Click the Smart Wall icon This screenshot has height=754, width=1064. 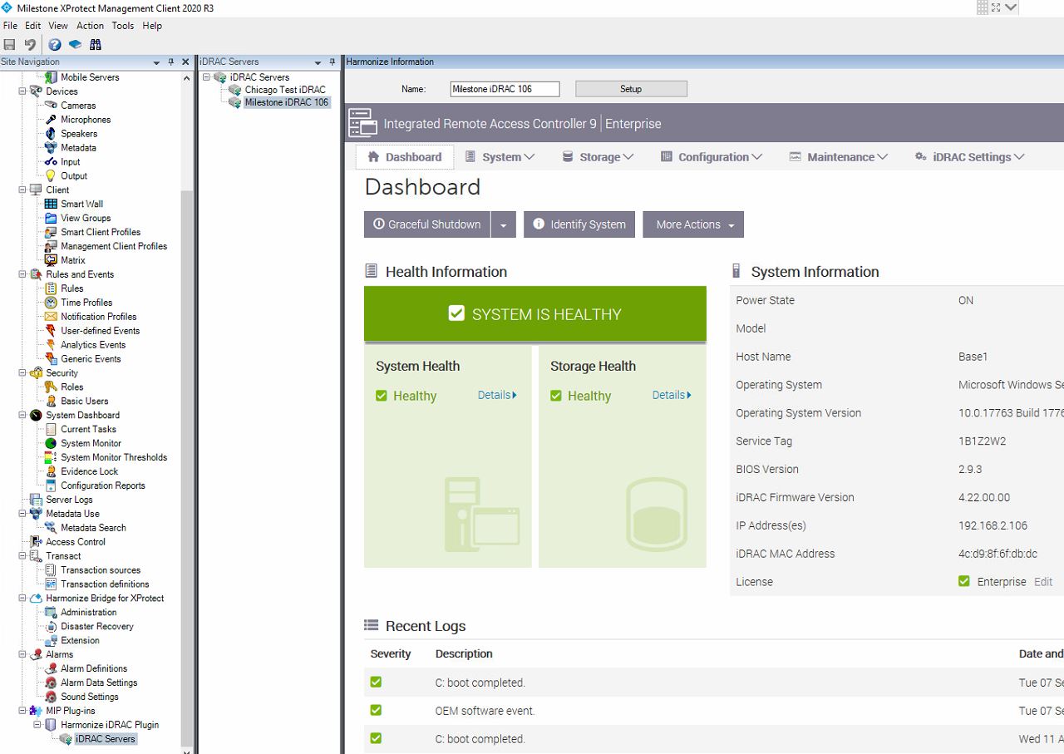(x=52, y=204)
